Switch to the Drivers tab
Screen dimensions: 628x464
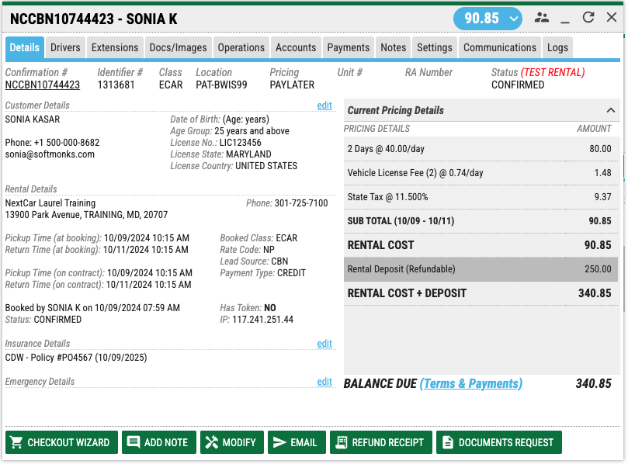coord(65,47)
